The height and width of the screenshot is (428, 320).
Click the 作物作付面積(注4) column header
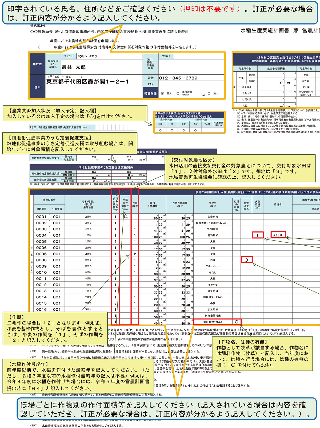[180, 204]
